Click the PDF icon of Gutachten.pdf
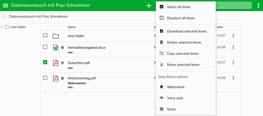Image resolution: width=263 pixels, height=116 pixels. tap(56, 63)
